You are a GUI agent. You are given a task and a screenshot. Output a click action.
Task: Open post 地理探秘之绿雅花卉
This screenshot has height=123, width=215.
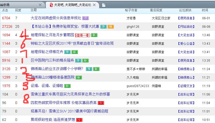pyautogui.click(x=47, y=52)
